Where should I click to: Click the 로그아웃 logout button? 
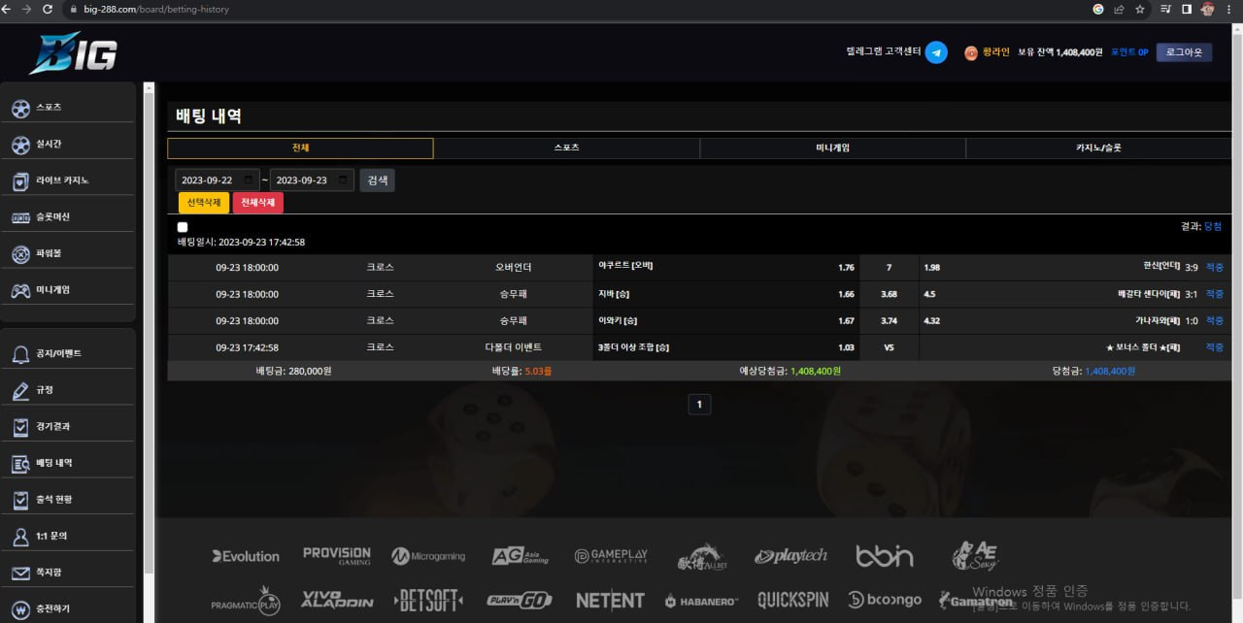click(x=1184, y=52)
